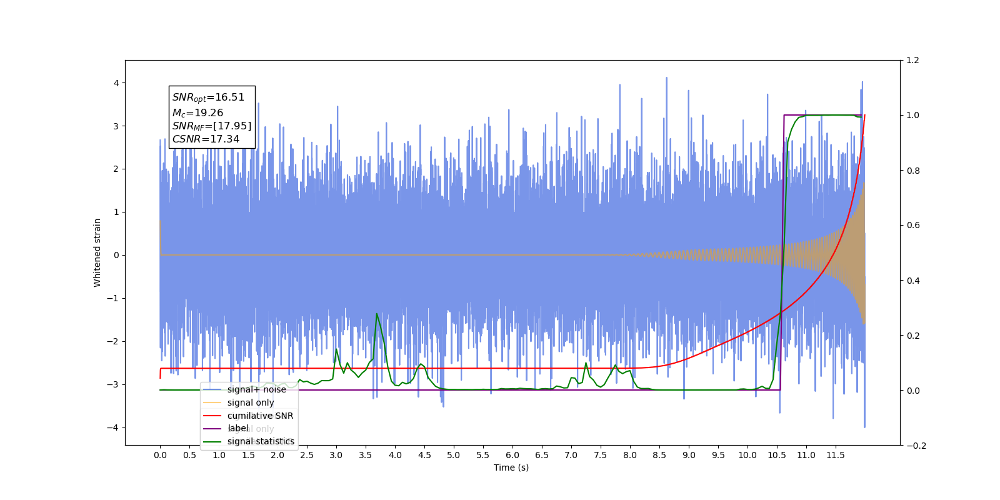
Task: Click the left y-axis tick label 0
Action: 116,255
